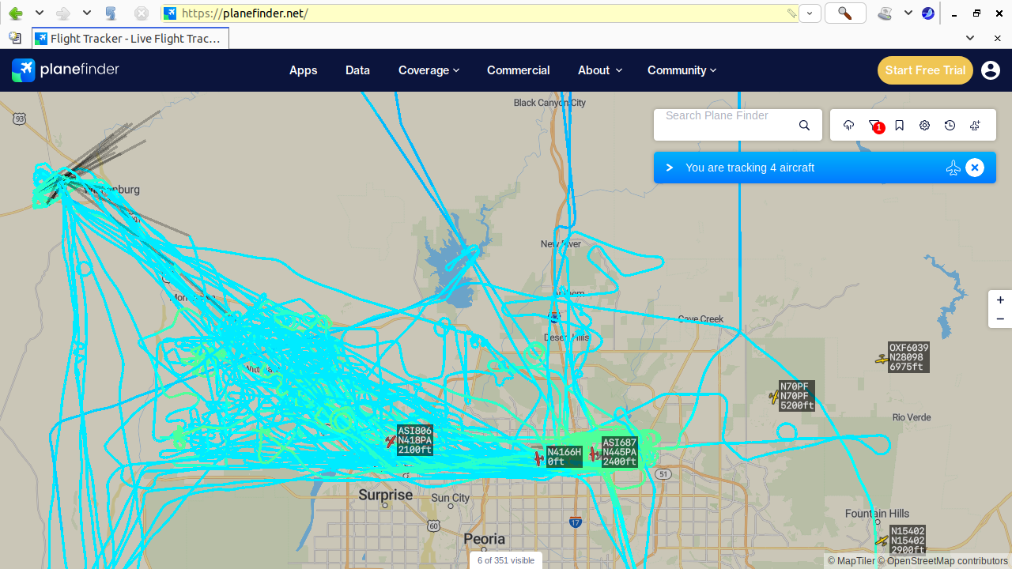
Task: Reload the page with the reload icon
Action: 111,13
